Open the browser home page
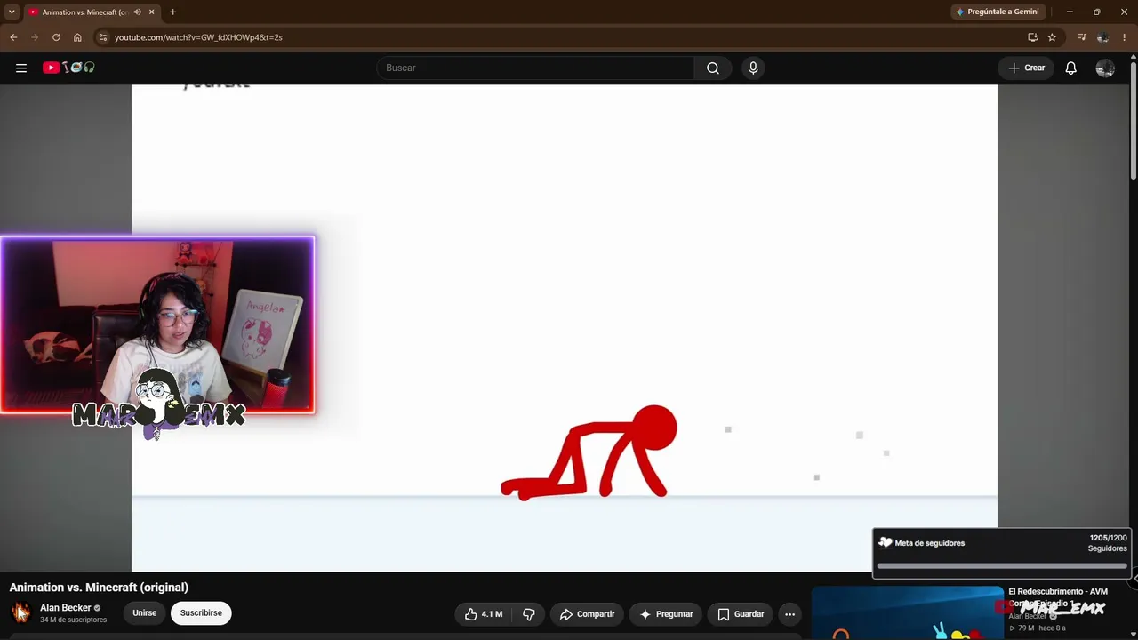 (x=77, y=37)
